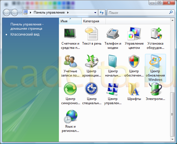Sort by Категория column header
This screenshot has height=144, width=177.
[93, 21]
